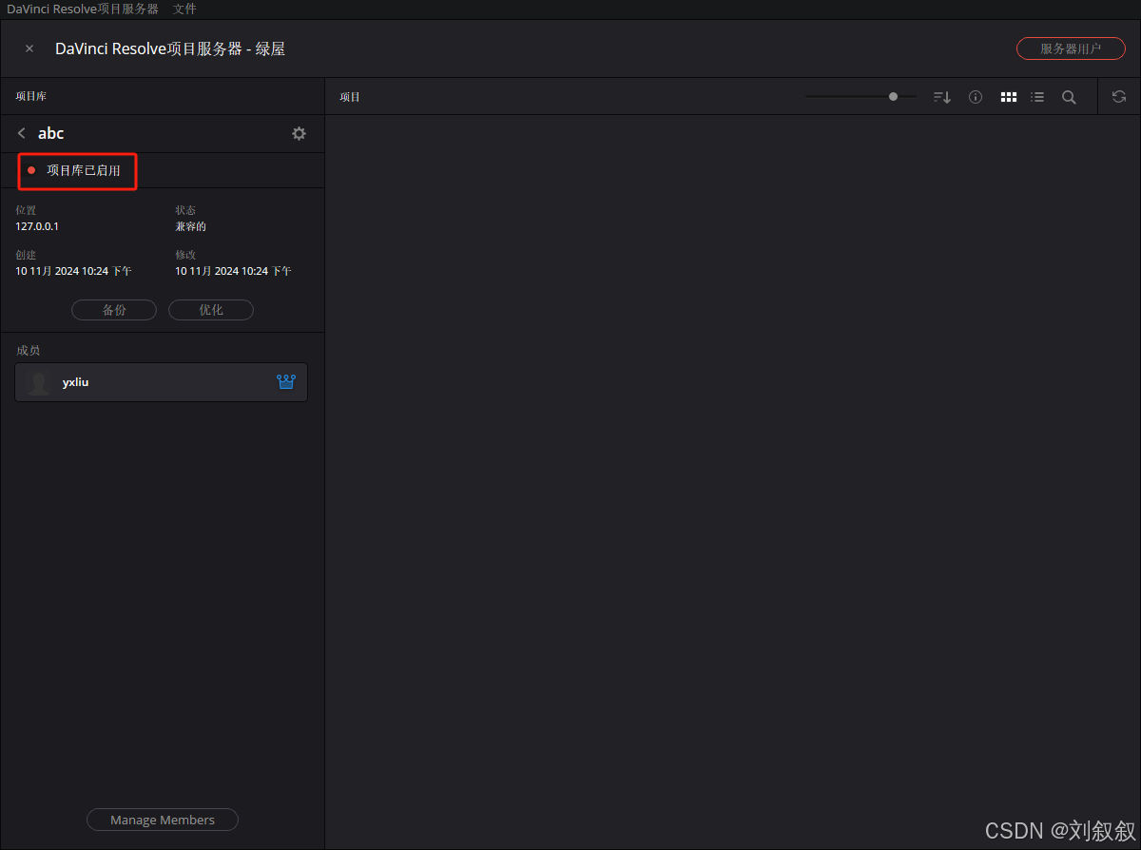The width and height of the screenshot is (1141, 850).
Task: Open settings for library abc
Action: [299, 133]
